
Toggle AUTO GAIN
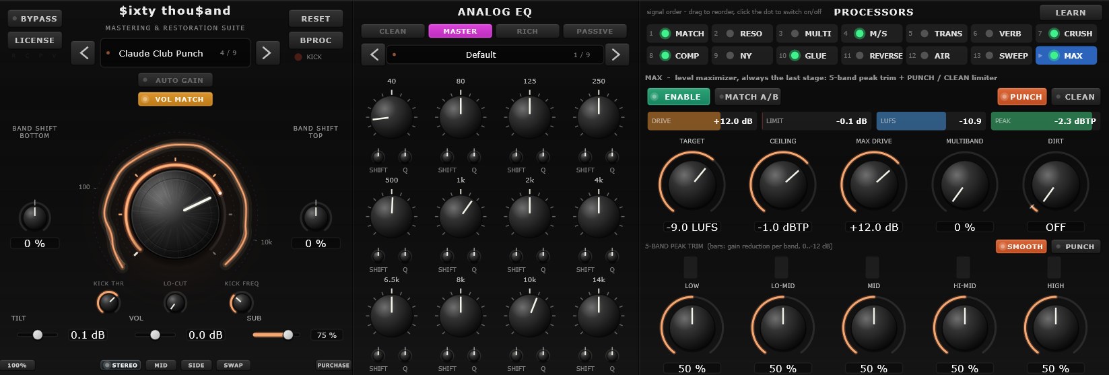175,80
